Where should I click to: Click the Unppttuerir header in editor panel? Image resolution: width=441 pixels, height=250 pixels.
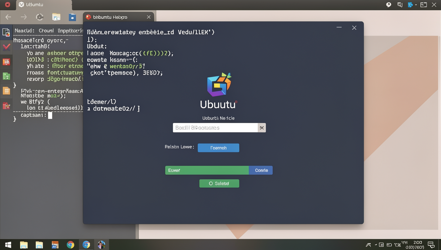[x=70, y=31]
